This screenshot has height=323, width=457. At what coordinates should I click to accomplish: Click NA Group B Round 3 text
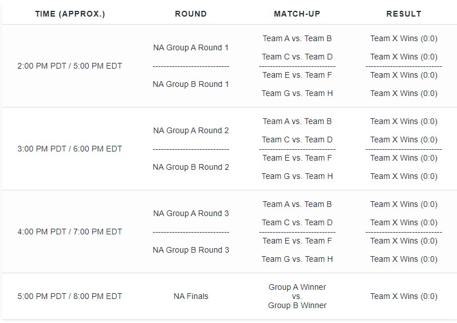pyautogui.click(x=191, y=250)
